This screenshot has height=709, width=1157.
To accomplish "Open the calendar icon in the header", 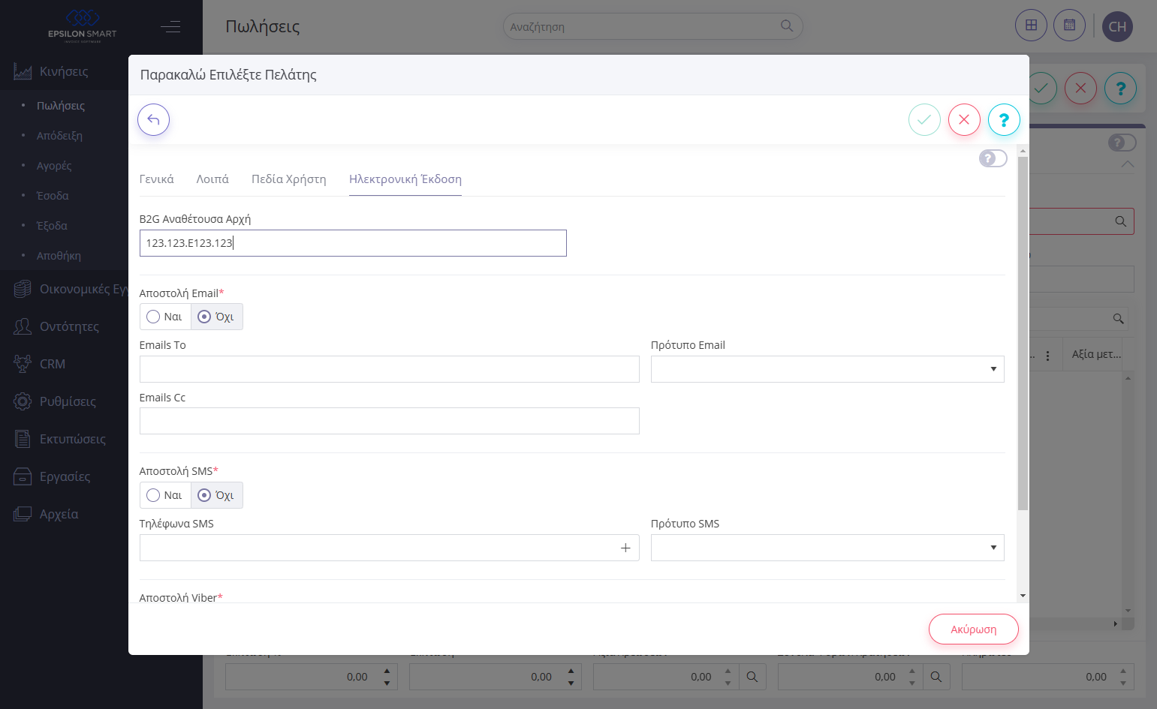I will pyautogui.click(x=1069, y=26).
